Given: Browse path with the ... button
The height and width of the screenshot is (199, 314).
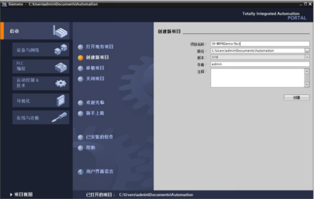Looking at the screenshot, I should 307,51.
